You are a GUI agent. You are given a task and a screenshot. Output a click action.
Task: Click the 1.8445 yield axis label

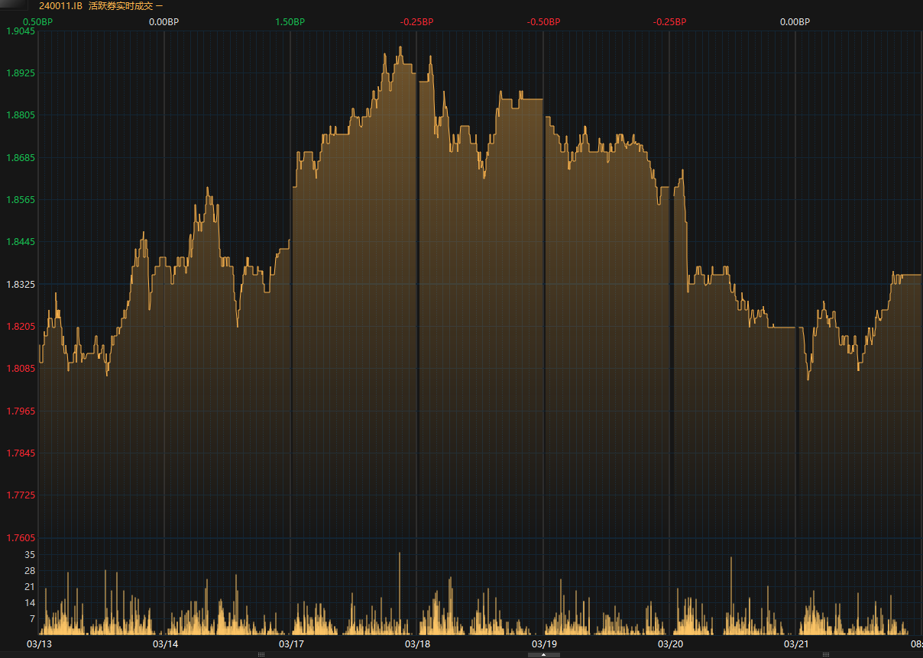coord(21,242)
